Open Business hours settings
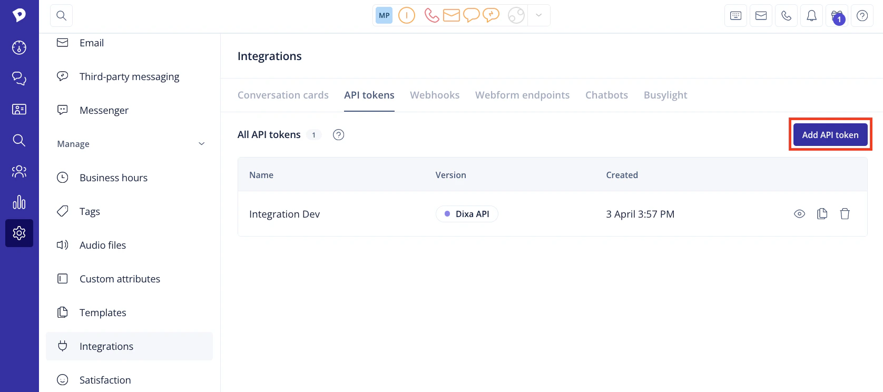Screen dimensions: 883x392 129,178
